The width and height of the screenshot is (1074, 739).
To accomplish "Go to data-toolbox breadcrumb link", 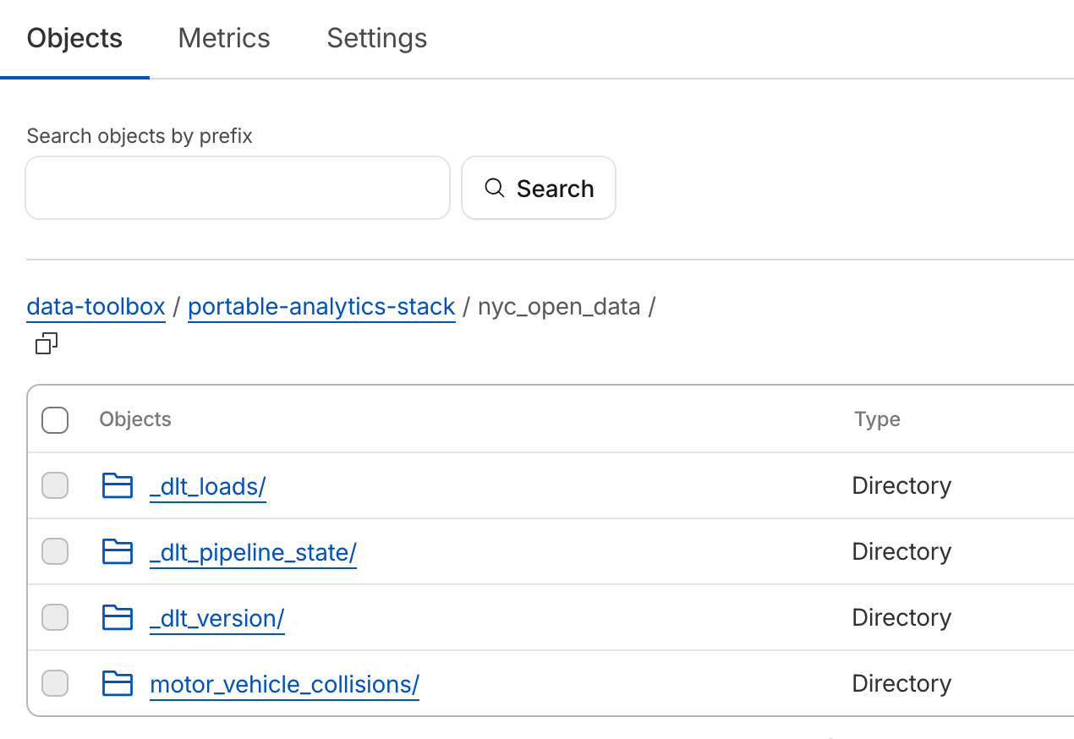I will click(x=96, y=306).
